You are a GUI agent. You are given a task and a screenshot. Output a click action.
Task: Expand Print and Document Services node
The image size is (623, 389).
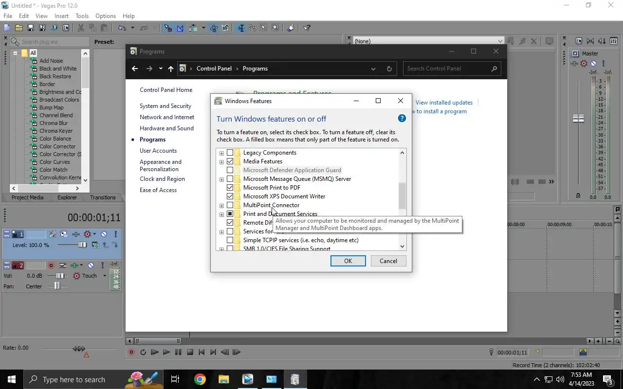pos(221,214)
